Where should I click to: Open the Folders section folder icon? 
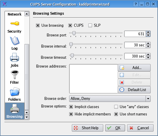[15, 91]
